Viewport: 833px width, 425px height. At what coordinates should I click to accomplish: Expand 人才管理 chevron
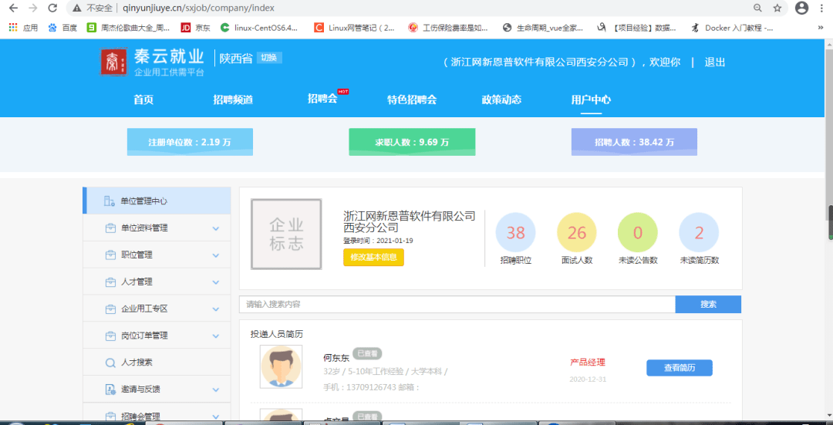pyautogui.click(x=216, y=282)
